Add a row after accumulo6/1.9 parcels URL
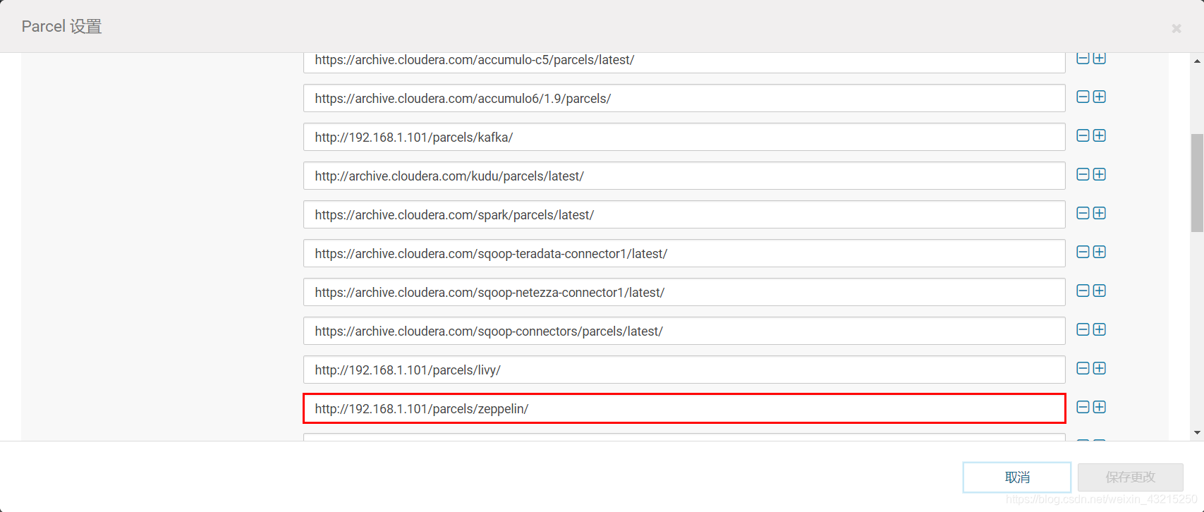Image resolution: width=1204 pixels, height=512 pixels. point(1099,97)
